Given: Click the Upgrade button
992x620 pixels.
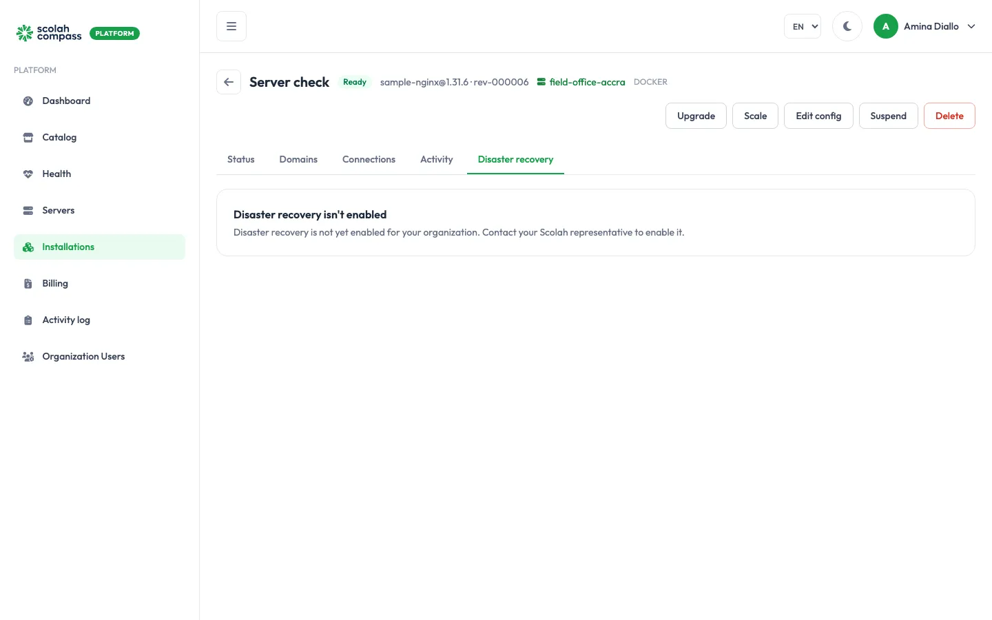Looking at the screenshot, I should tap(696, 116).
